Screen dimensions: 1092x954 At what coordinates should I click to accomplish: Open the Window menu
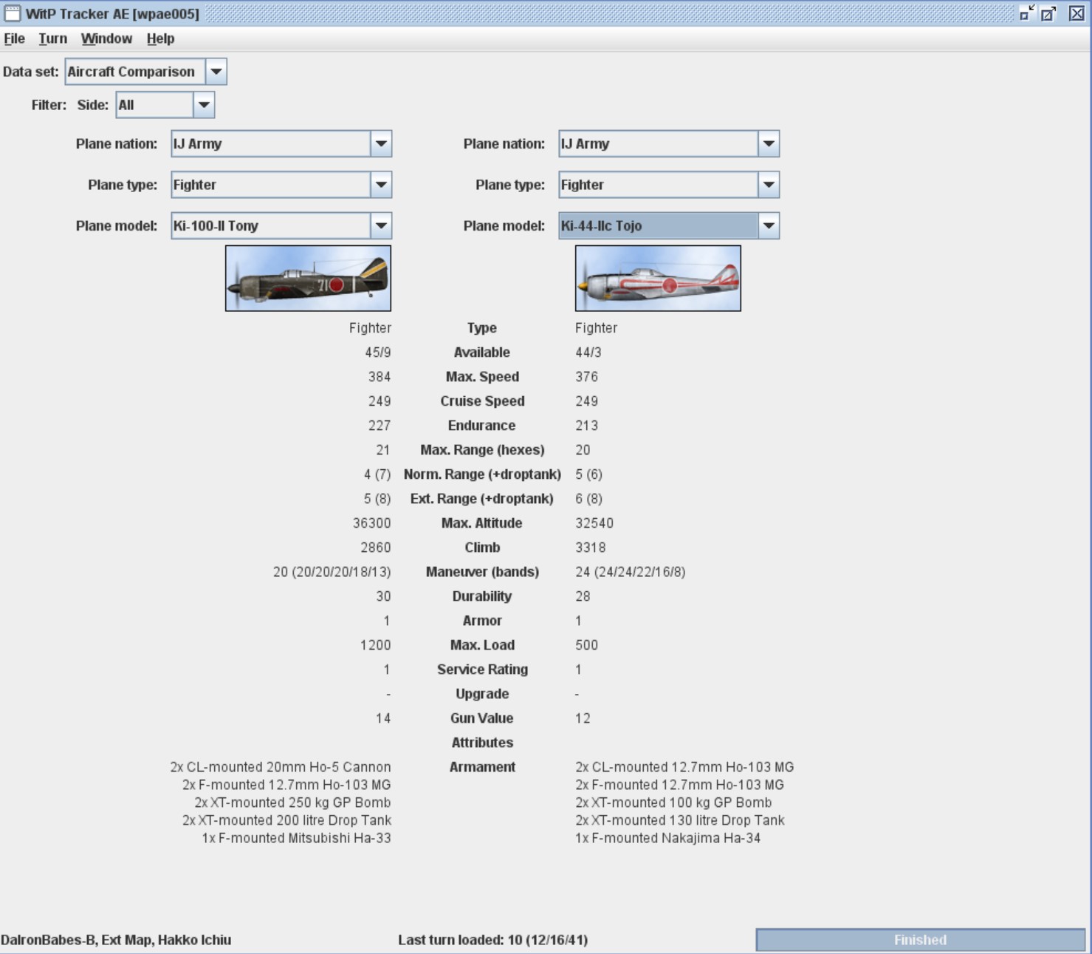(106, 38)
